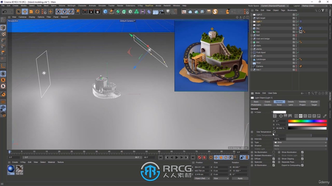This screenshot has width=332, height=186.
Task: Open the Node Space dropdown
Action: 275,6
